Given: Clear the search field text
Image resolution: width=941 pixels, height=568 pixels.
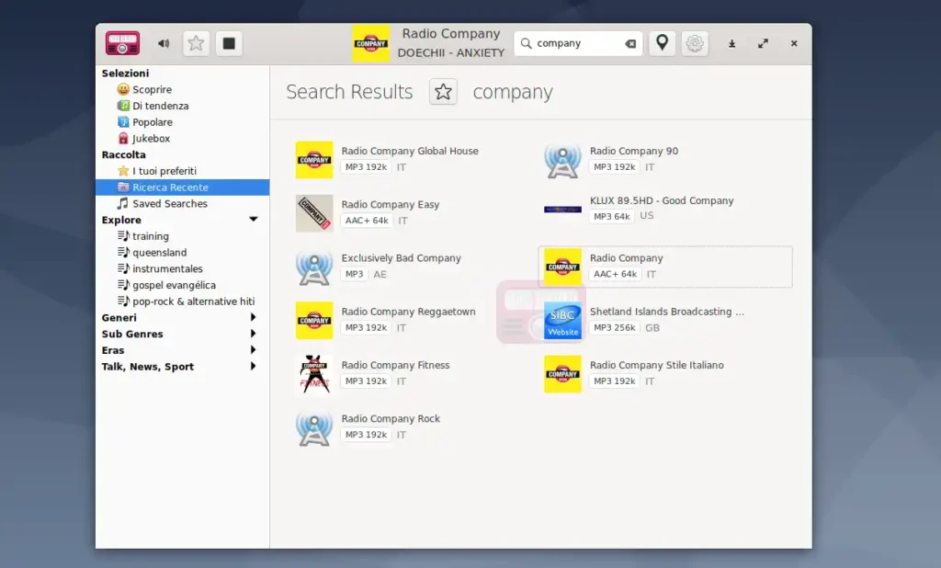Looking at the screenshot, I should tap(630, 43).
